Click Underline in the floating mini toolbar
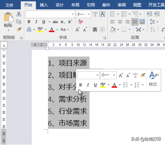165x145 pixels. [95, 85]
